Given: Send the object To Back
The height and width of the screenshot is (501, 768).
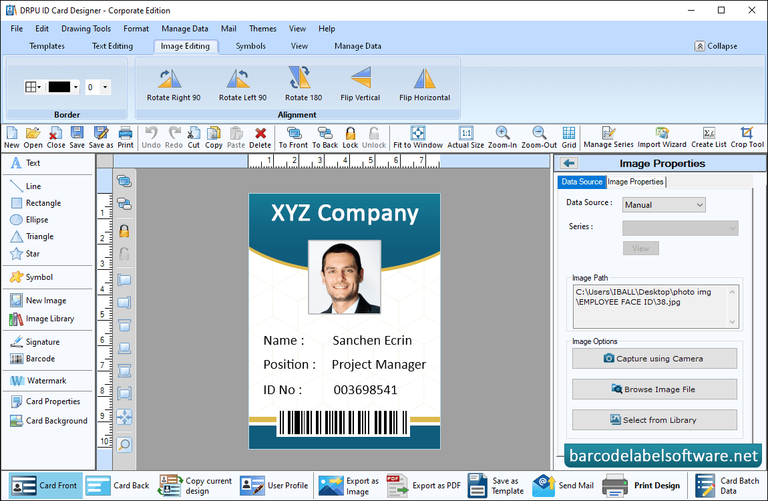Looking at the screenshot, I should click(325, 137).
